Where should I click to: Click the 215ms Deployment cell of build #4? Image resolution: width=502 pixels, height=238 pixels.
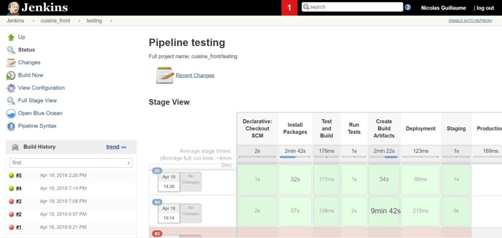coord(420,211)
